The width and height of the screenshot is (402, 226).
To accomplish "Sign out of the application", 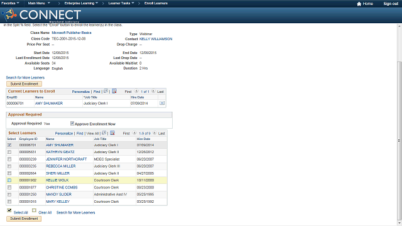I will point(391,4).
